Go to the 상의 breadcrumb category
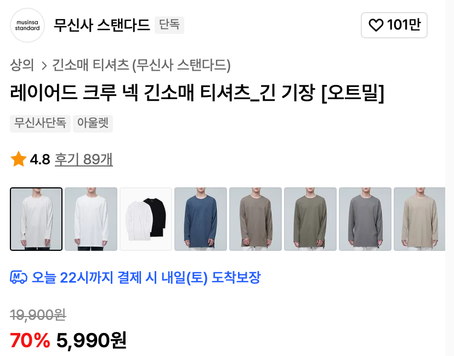Screen dimensions: 454x356 click(22, 65)
